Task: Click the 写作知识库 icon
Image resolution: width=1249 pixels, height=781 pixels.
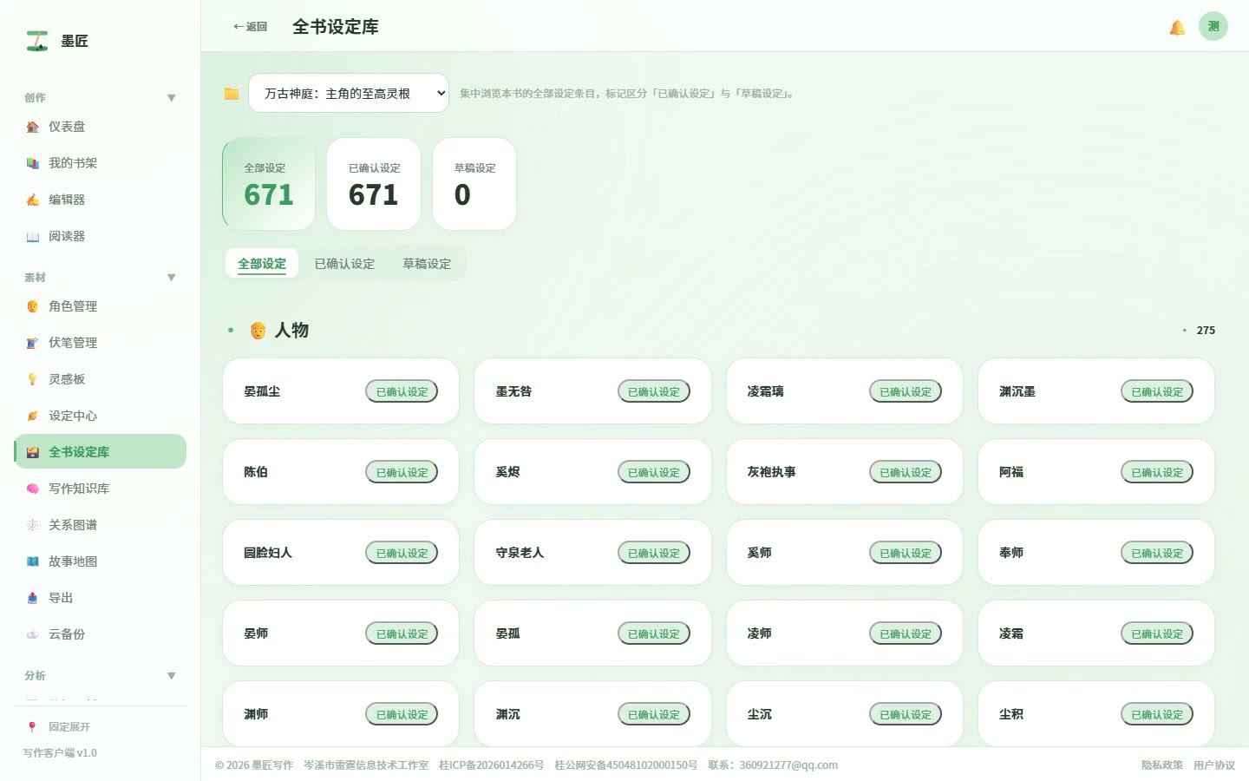Action: pyautogui.click(x=32, y=489)
